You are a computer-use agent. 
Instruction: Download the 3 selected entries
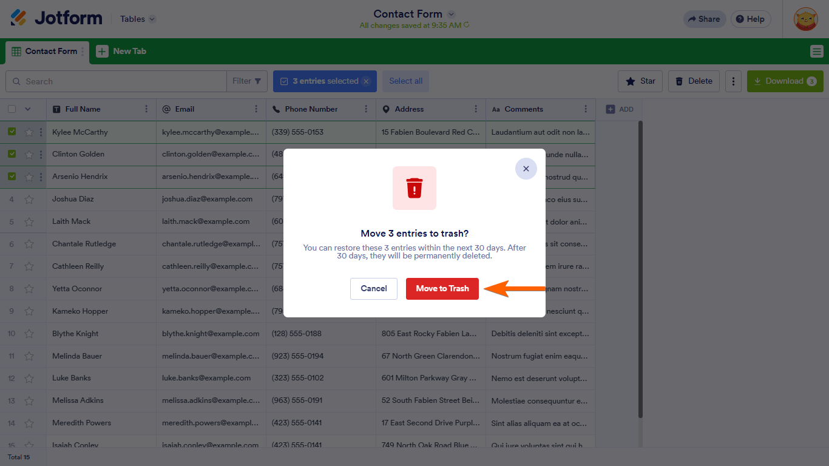pyautogui.click(x=785, y=81)
